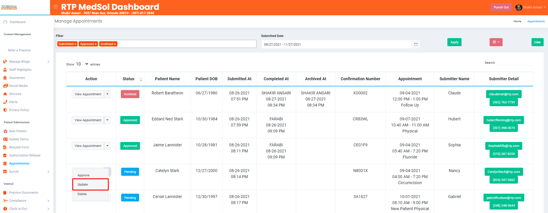Click the (307) 498-3074 phone button
The width and height of the screenshot is (548, 213).
(504, 128)
